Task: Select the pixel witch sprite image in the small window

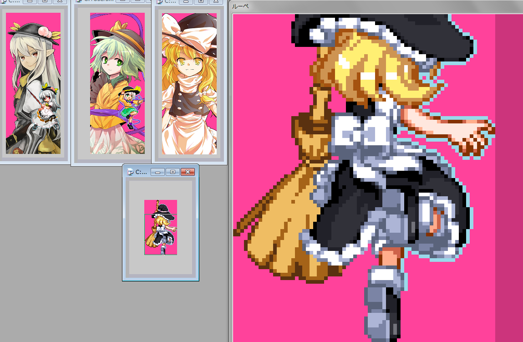Action: click(160, 227)
